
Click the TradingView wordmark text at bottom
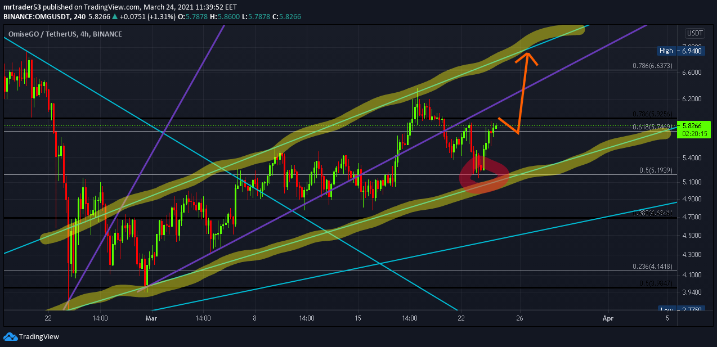click(x=39, y=337)
